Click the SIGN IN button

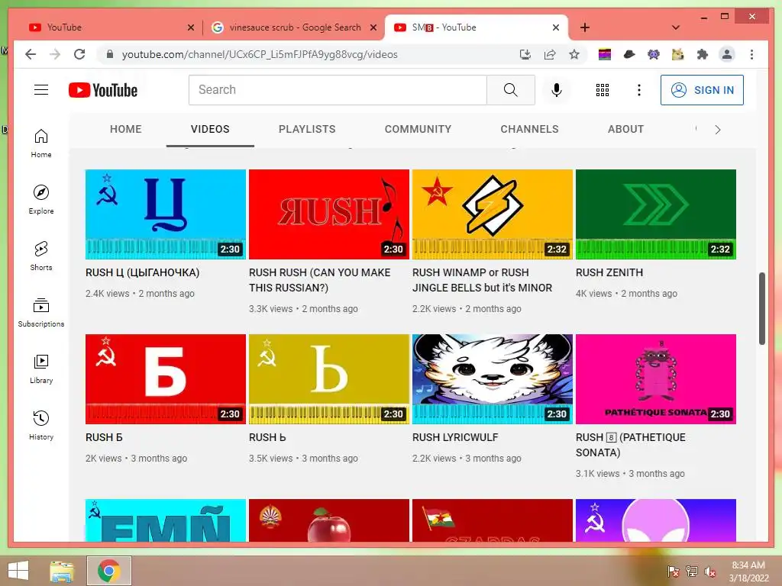tap(703, 90)
